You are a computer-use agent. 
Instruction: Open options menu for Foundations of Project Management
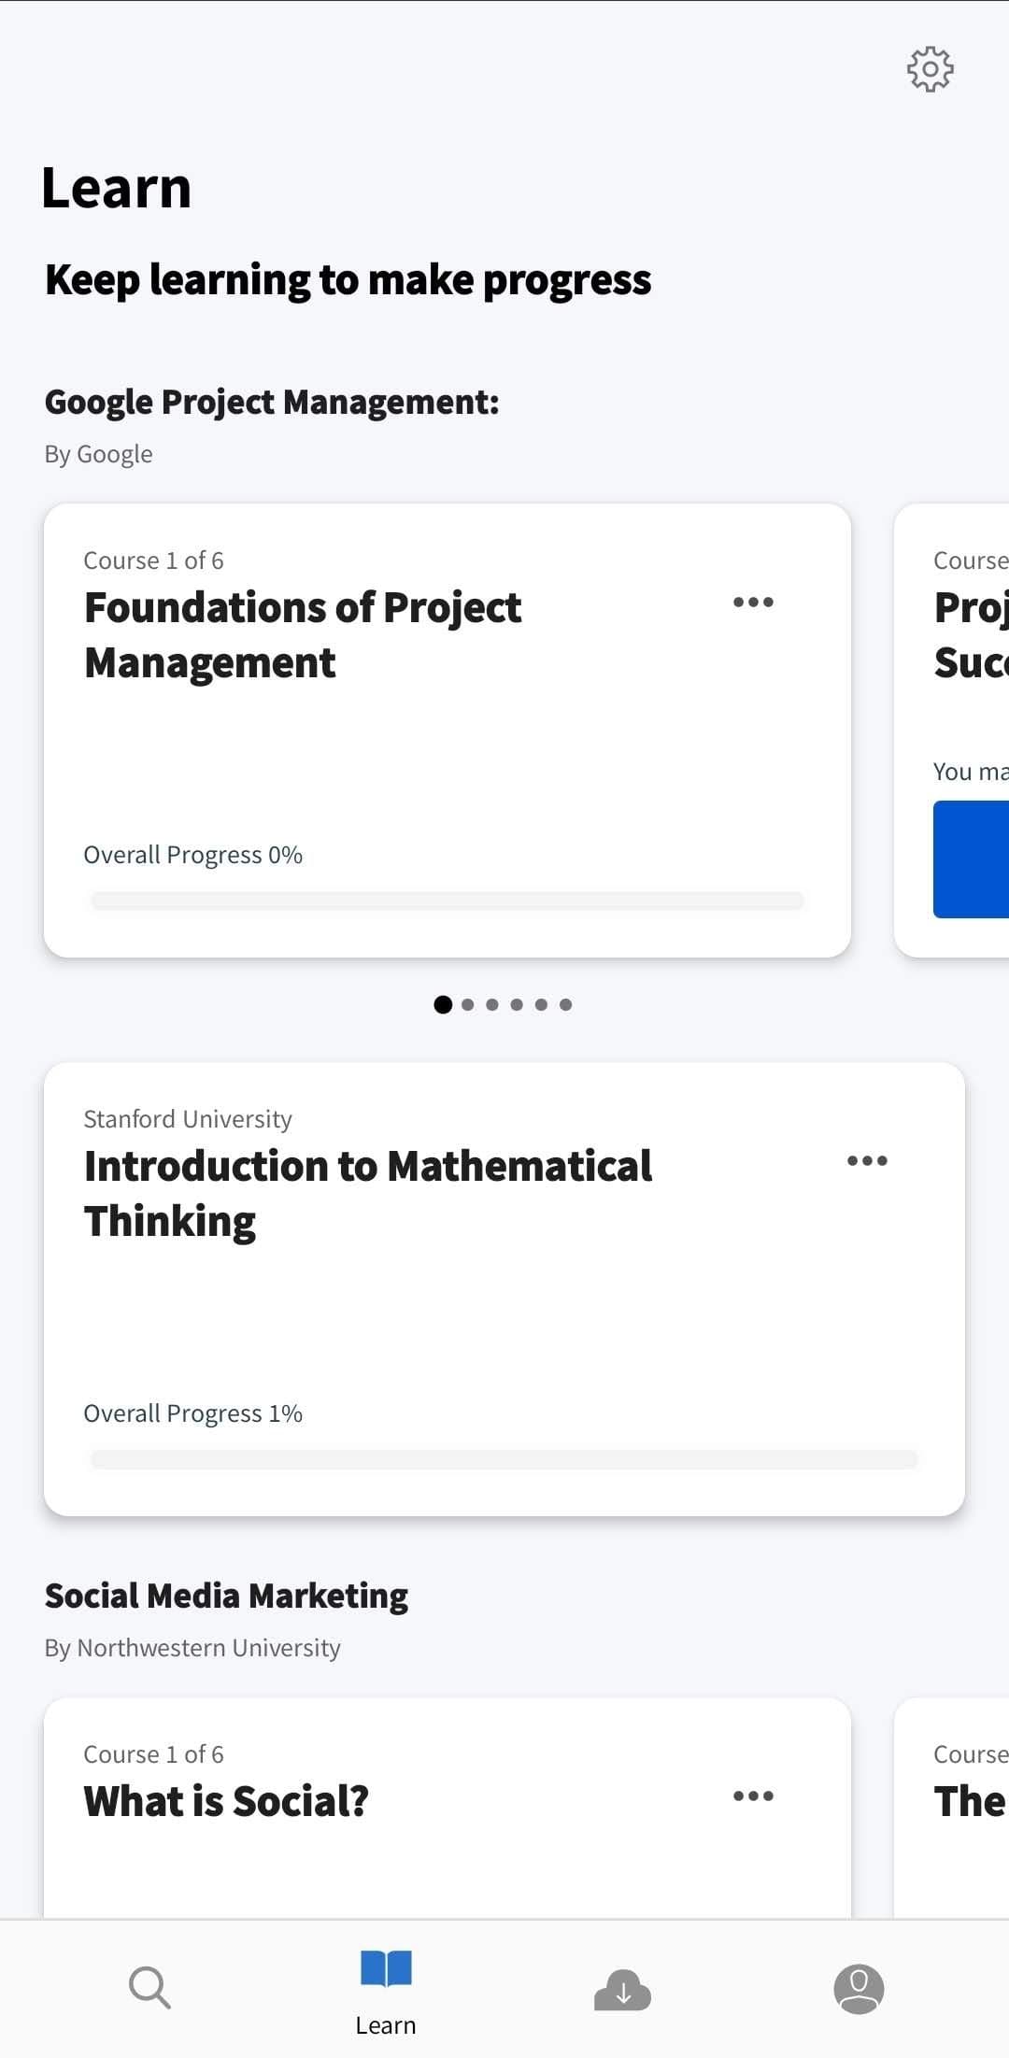coord(753,603)
